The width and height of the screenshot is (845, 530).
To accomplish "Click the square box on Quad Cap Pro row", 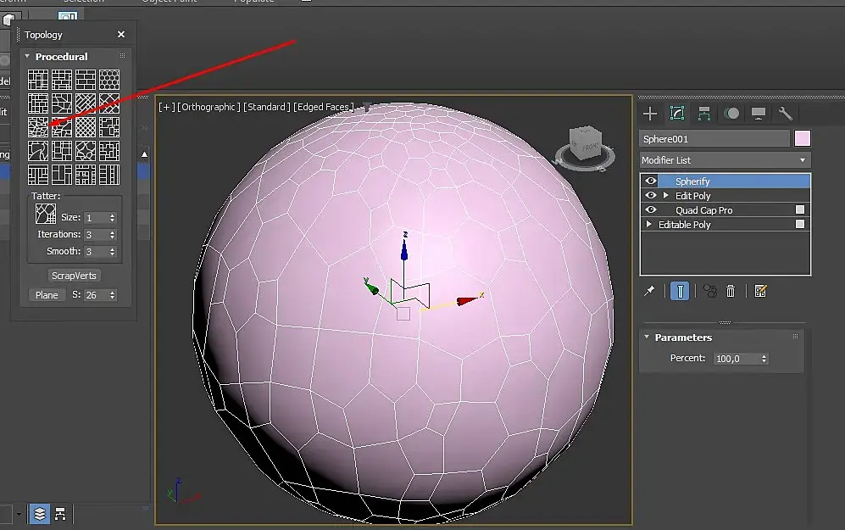I will 800,209.
